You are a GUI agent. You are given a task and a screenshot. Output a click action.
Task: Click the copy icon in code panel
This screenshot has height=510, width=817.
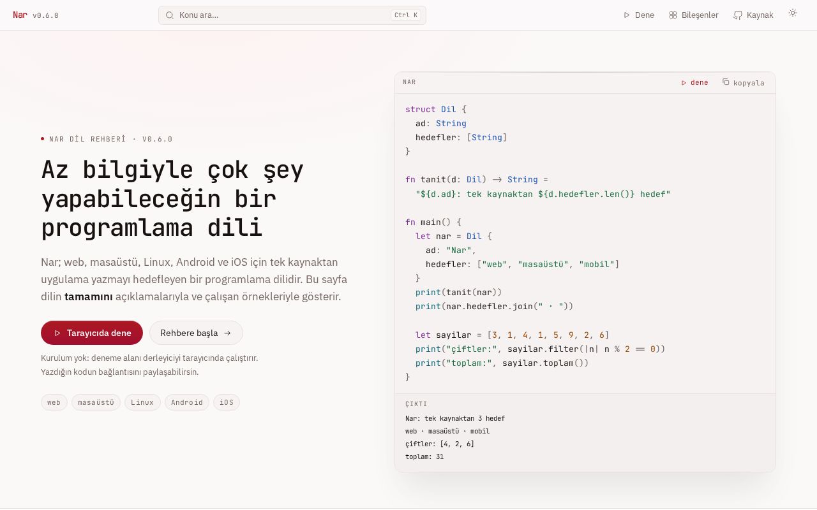pyautogui.click(x=726, y=82)
